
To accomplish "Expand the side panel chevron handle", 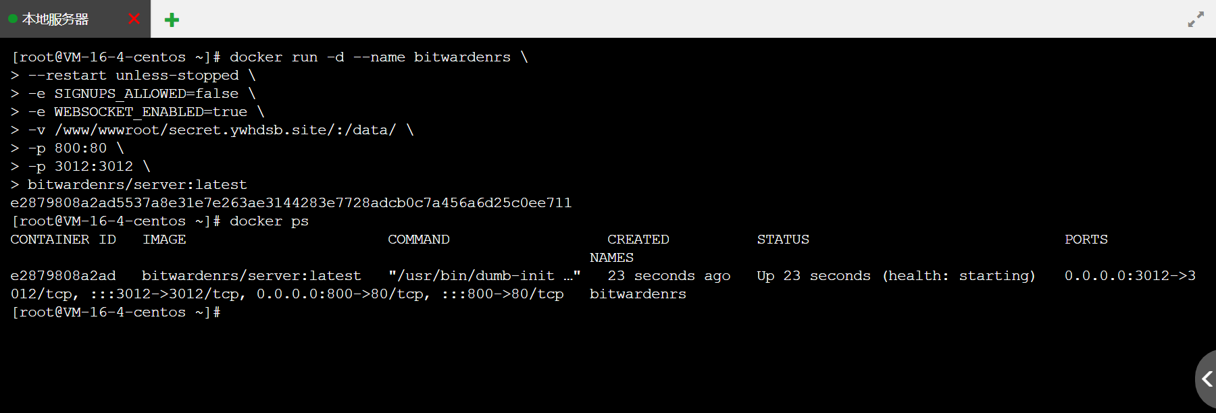I will click(x=1206, y=379).
